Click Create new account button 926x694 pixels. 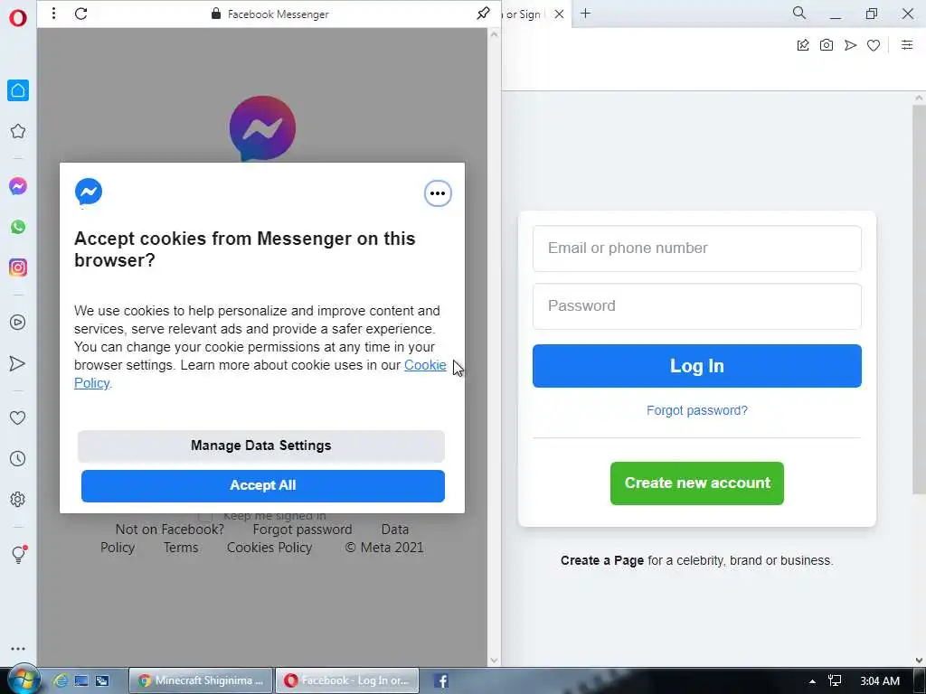coord(697,483)
